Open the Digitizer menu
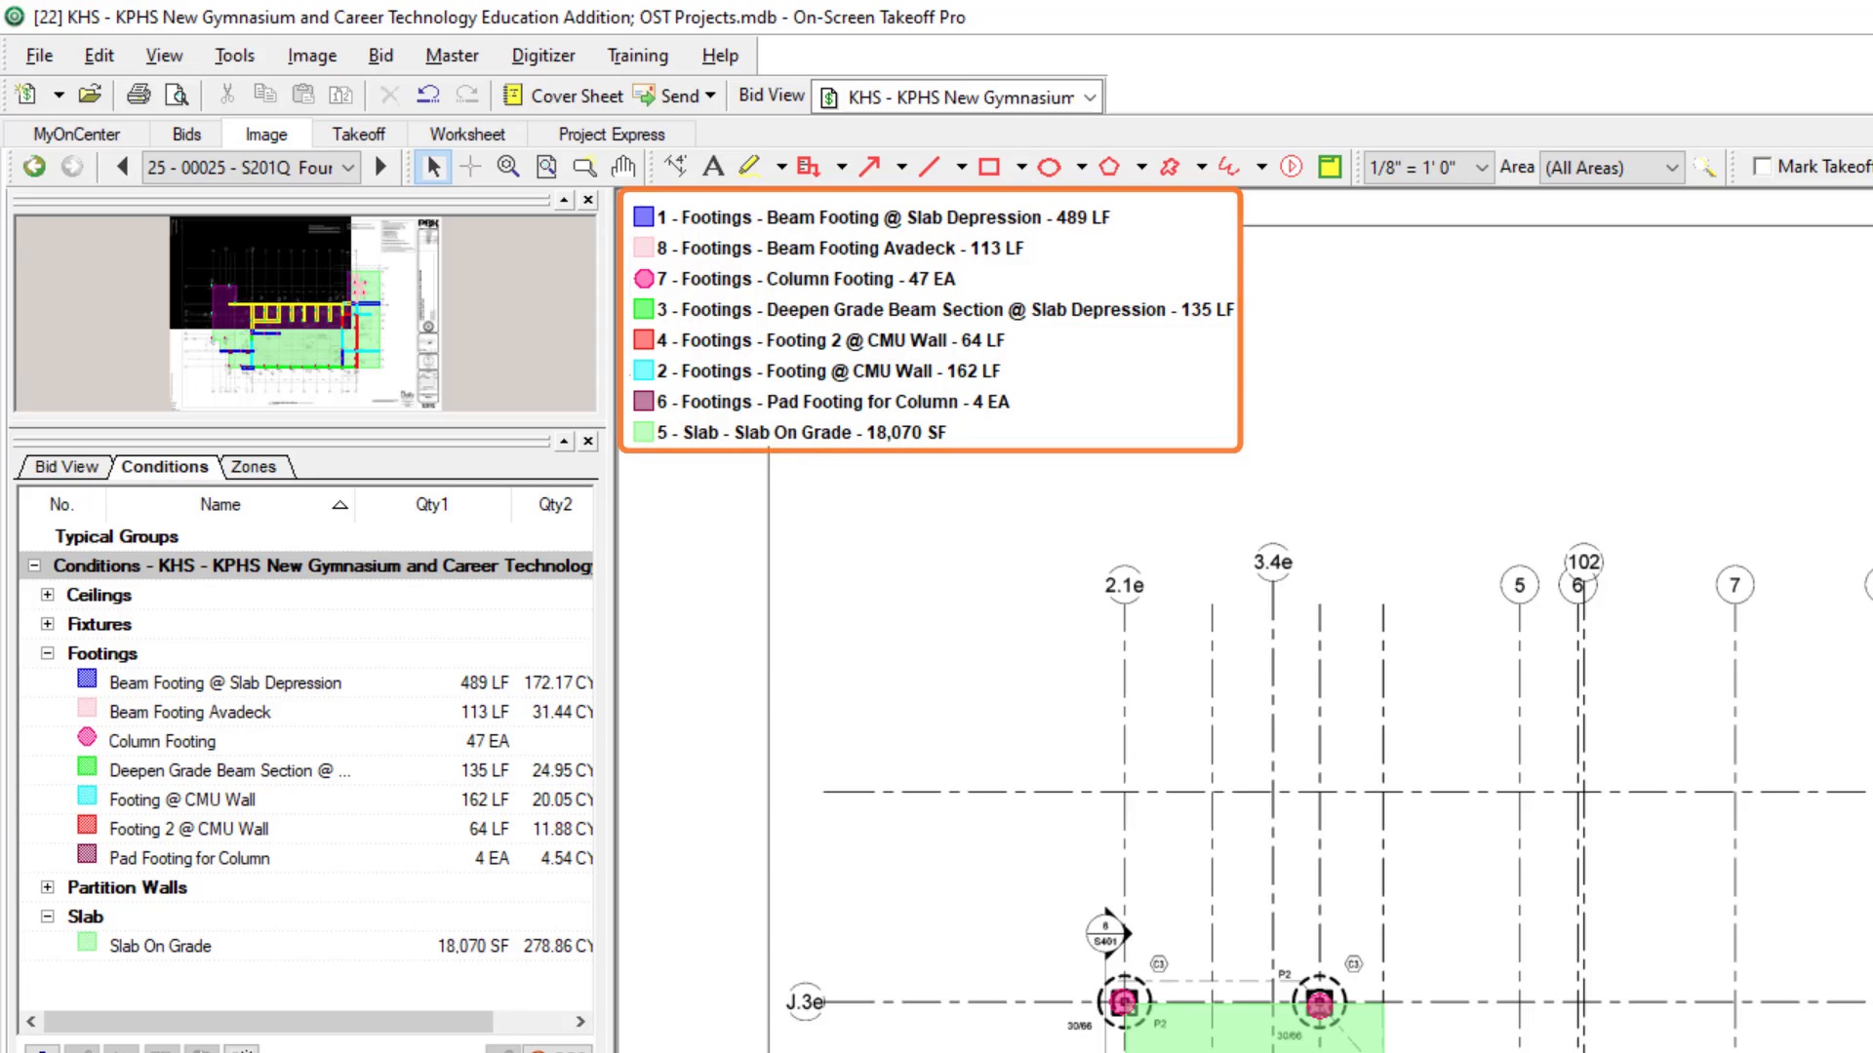The width and height of the screenshot is (1873, 1053). (542, 56)
